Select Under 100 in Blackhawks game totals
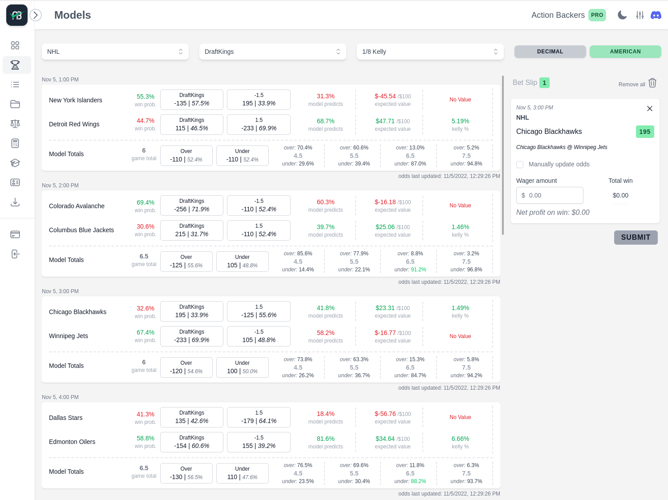The image size is (668, 500). tap(243, 367)
